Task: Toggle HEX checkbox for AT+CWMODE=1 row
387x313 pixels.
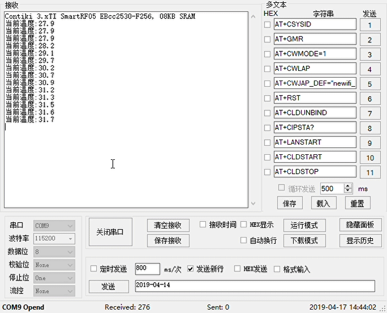Action: [267, 54]
